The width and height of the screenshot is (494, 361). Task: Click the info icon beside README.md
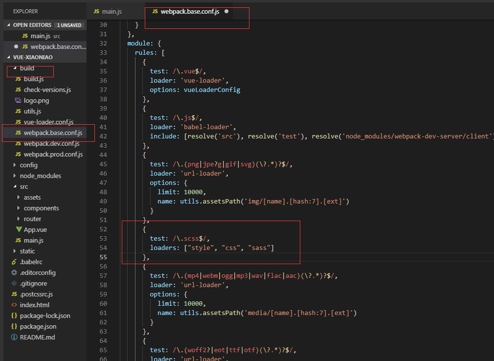(x=14, y=337)
